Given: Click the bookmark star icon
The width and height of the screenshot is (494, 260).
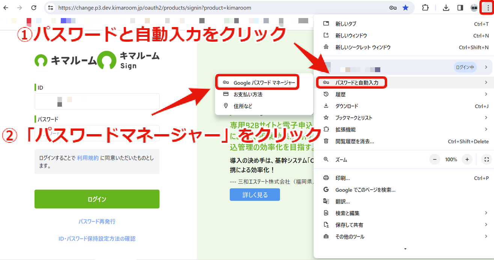Looking at the screenshot, I should click(405, 8).
